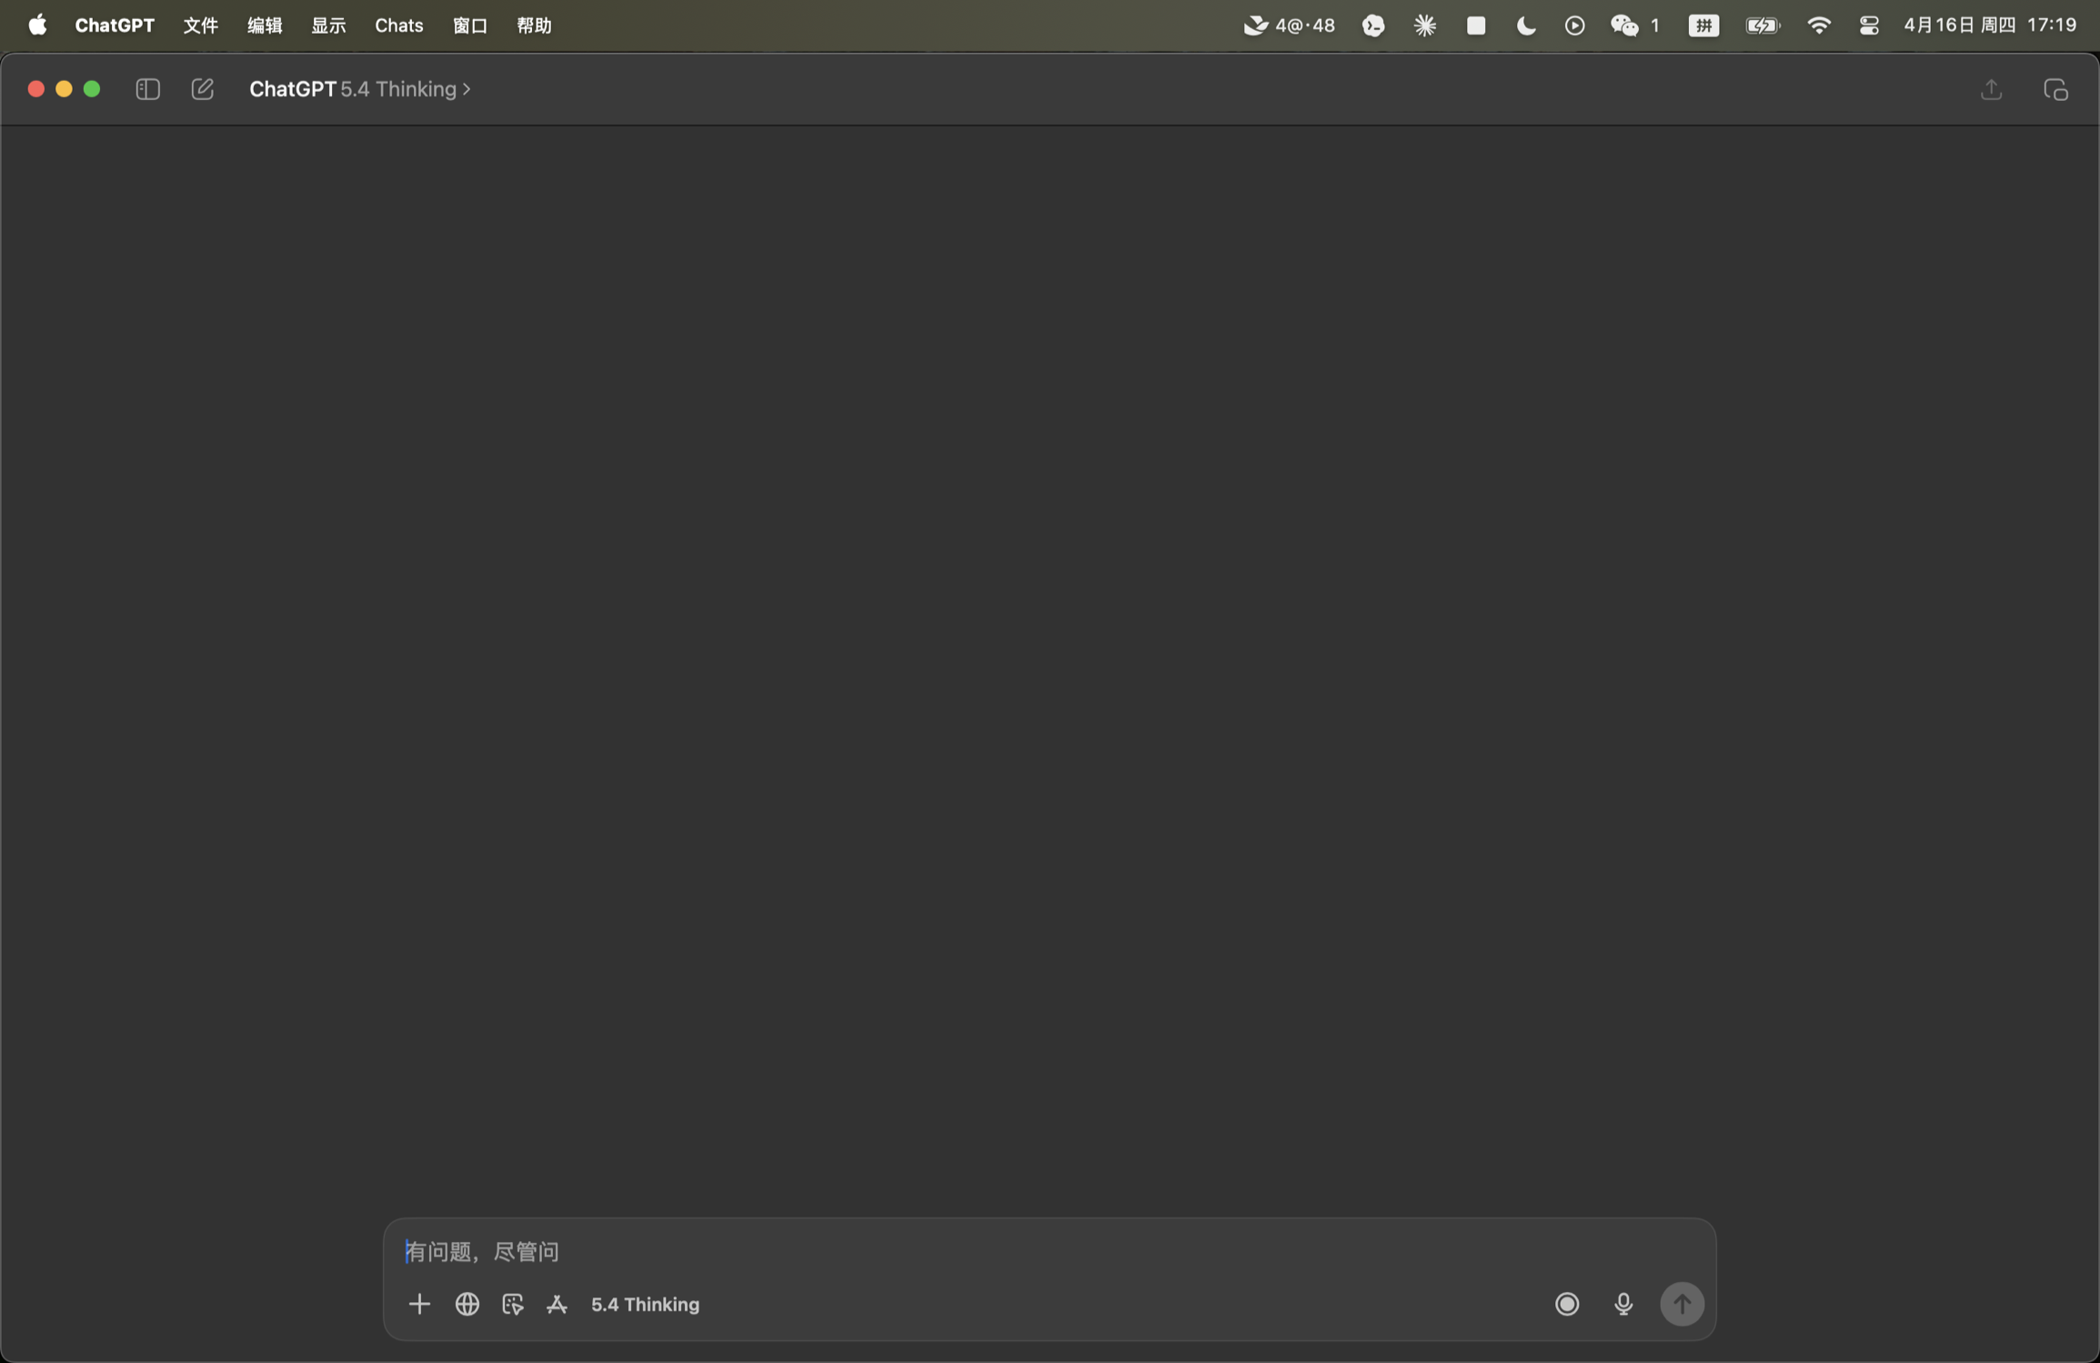Open the 文件 menu
Image resolution: width=2100 pixels, height=1363 pixels.
[200, 25]
